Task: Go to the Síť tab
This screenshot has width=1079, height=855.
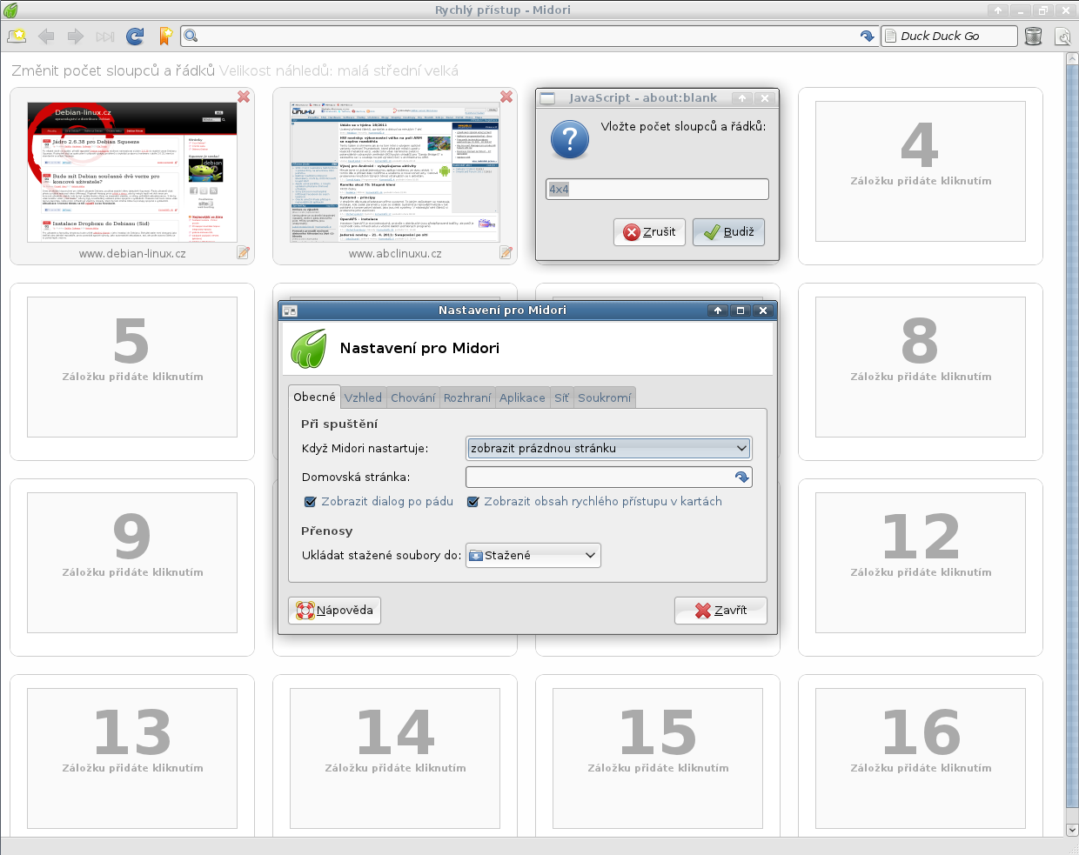Action: [562, 397]
